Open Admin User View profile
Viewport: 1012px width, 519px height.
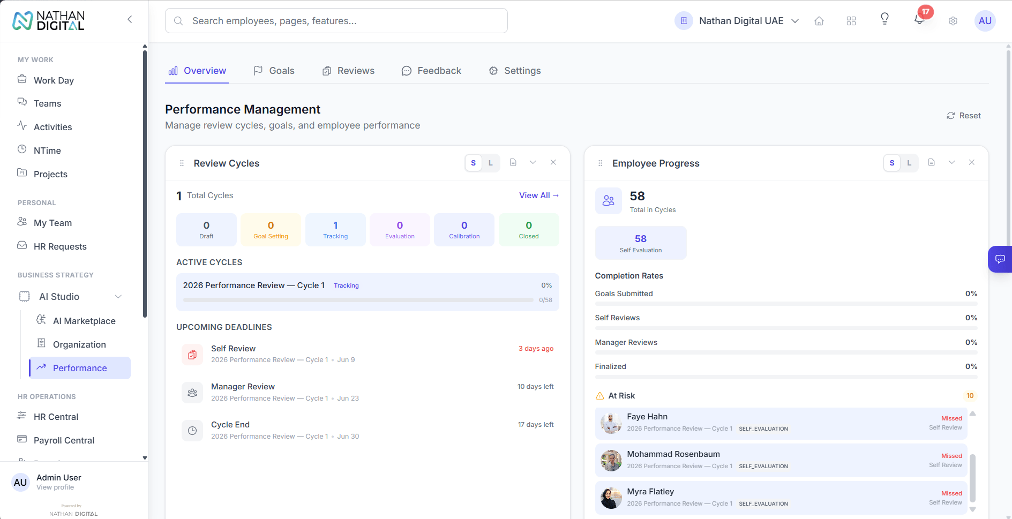pyautogui.click(x=55, y=487)
